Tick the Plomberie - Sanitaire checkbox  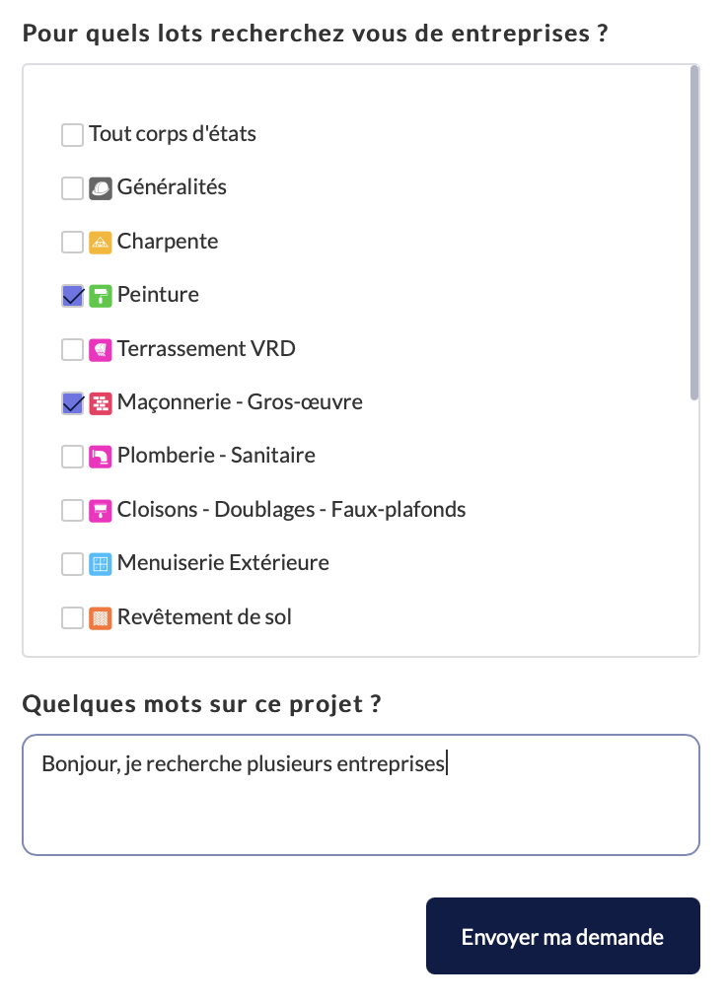pos(72,457)
